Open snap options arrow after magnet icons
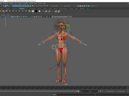 (x=49, y=6)
